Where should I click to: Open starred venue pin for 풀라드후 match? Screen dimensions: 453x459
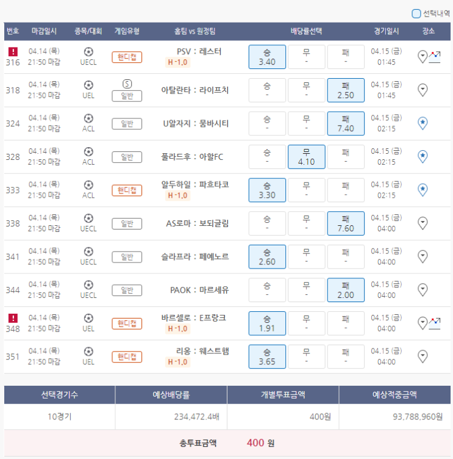tap(423, 157)
